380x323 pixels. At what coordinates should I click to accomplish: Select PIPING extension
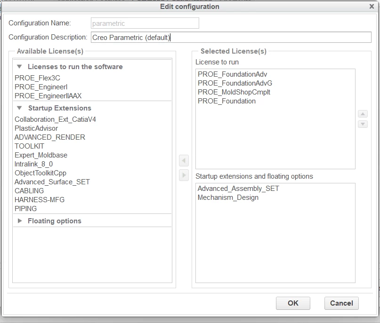point(26,209)
